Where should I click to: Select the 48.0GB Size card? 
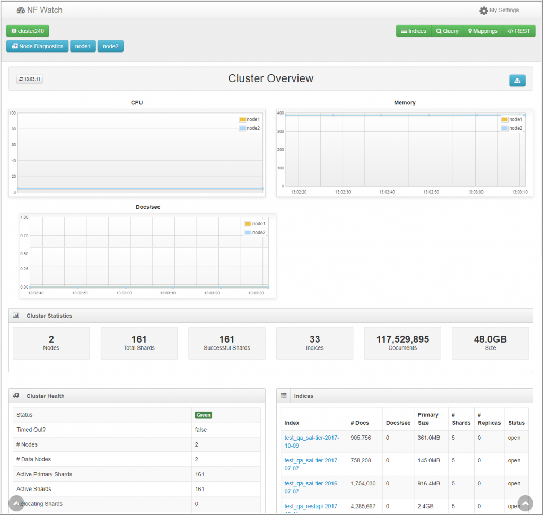coord(491,343)
